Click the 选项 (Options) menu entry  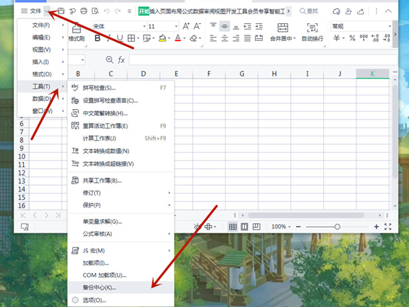[95, 300]
